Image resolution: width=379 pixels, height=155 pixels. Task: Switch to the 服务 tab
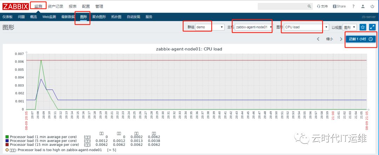[149, 17]
